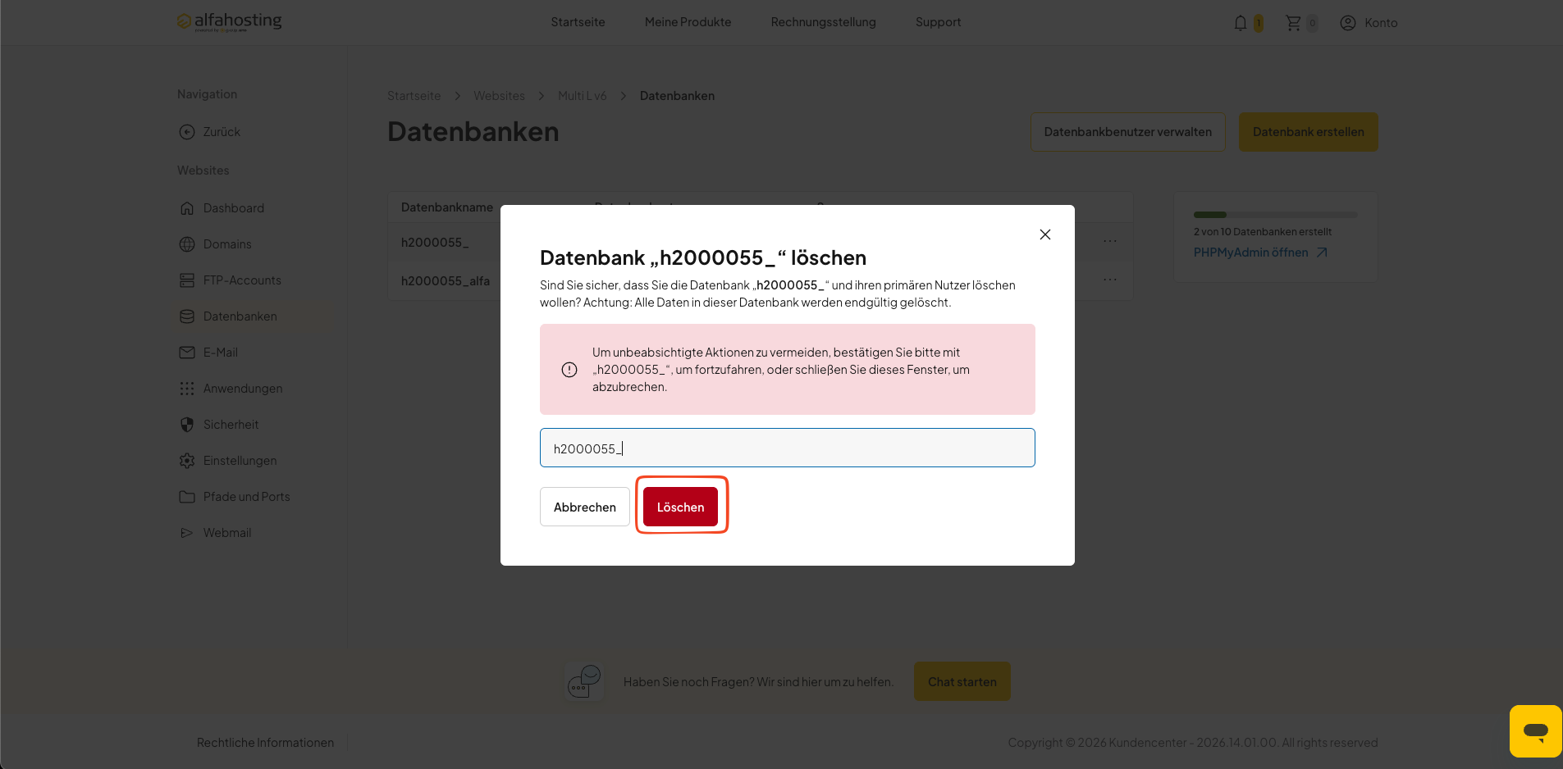Click the Datenbankname column header
Viewport: 1563px width, 769px height.
(x=447, y=207)
